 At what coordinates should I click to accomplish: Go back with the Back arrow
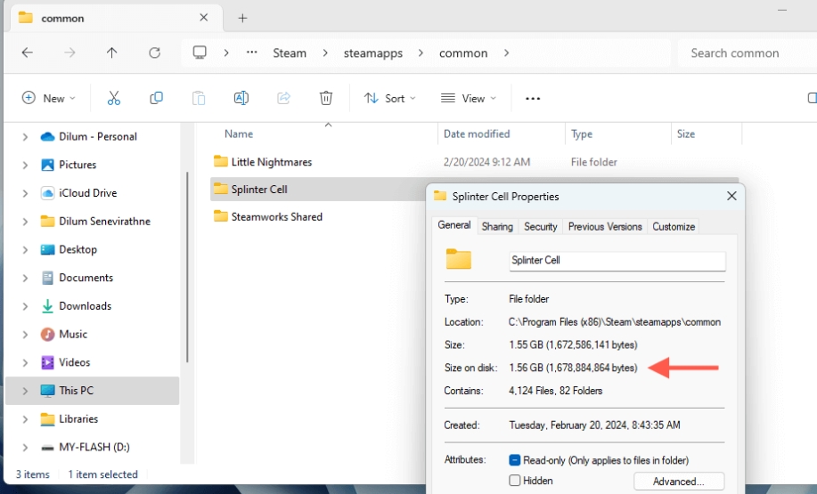(x=27, y=53)
